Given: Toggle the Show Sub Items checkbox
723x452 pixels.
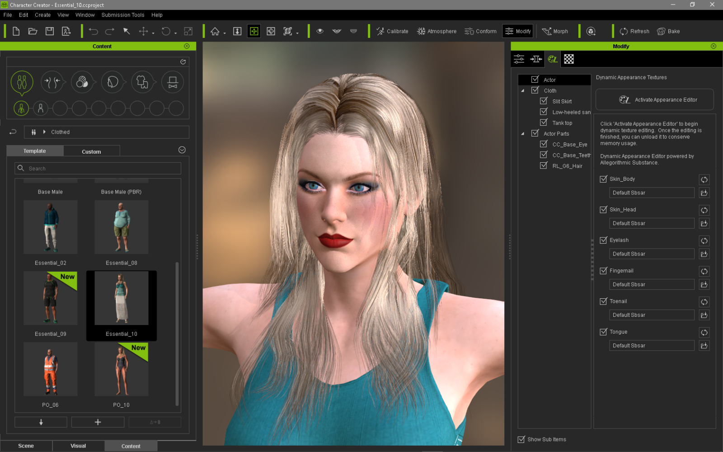Looking at the screenshot, I should point(521,439).
